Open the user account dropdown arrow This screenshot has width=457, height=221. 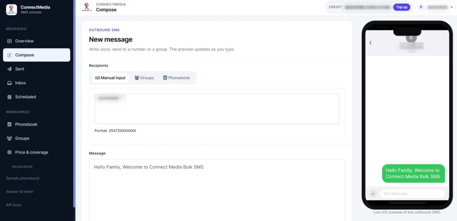[452, 7]
